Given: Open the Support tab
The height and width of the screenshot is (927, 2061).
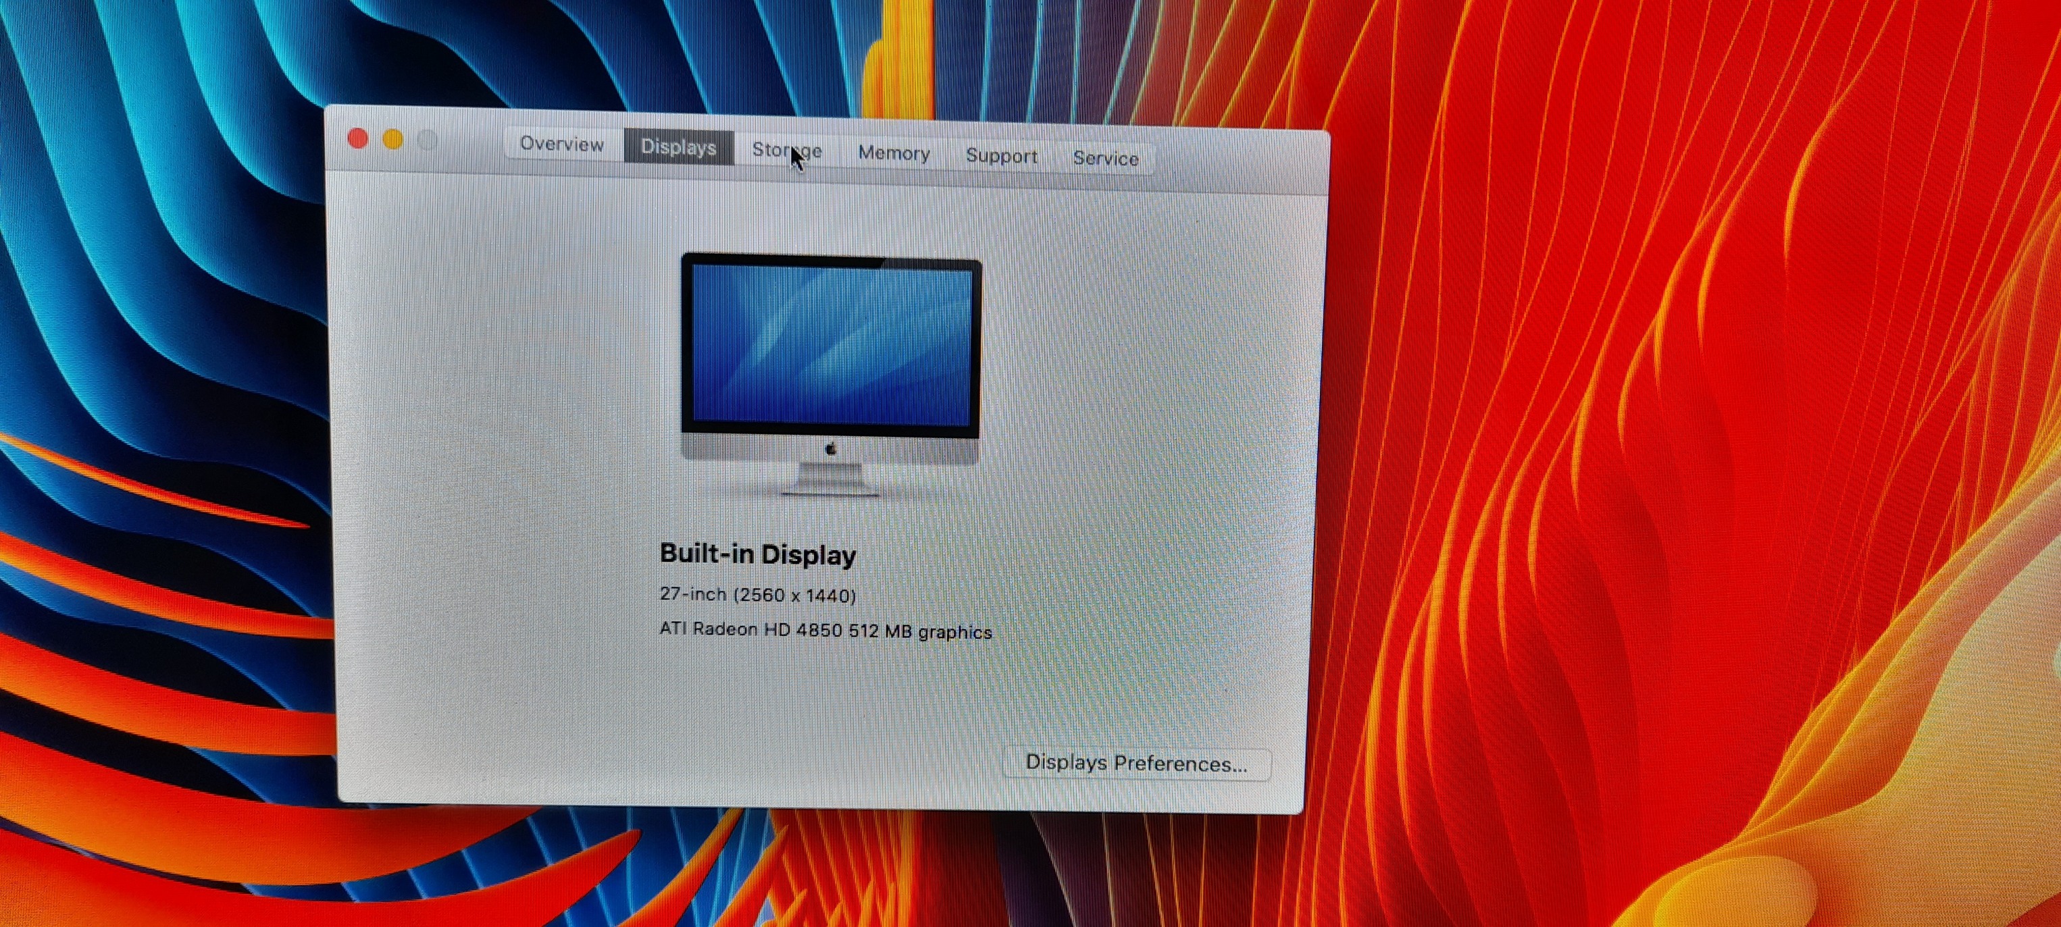Looking at the screenshot, I should click(1001, 156).
